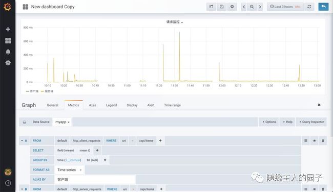Open the user avatar profile icon

pyautogui.click(x=8, y=172)
